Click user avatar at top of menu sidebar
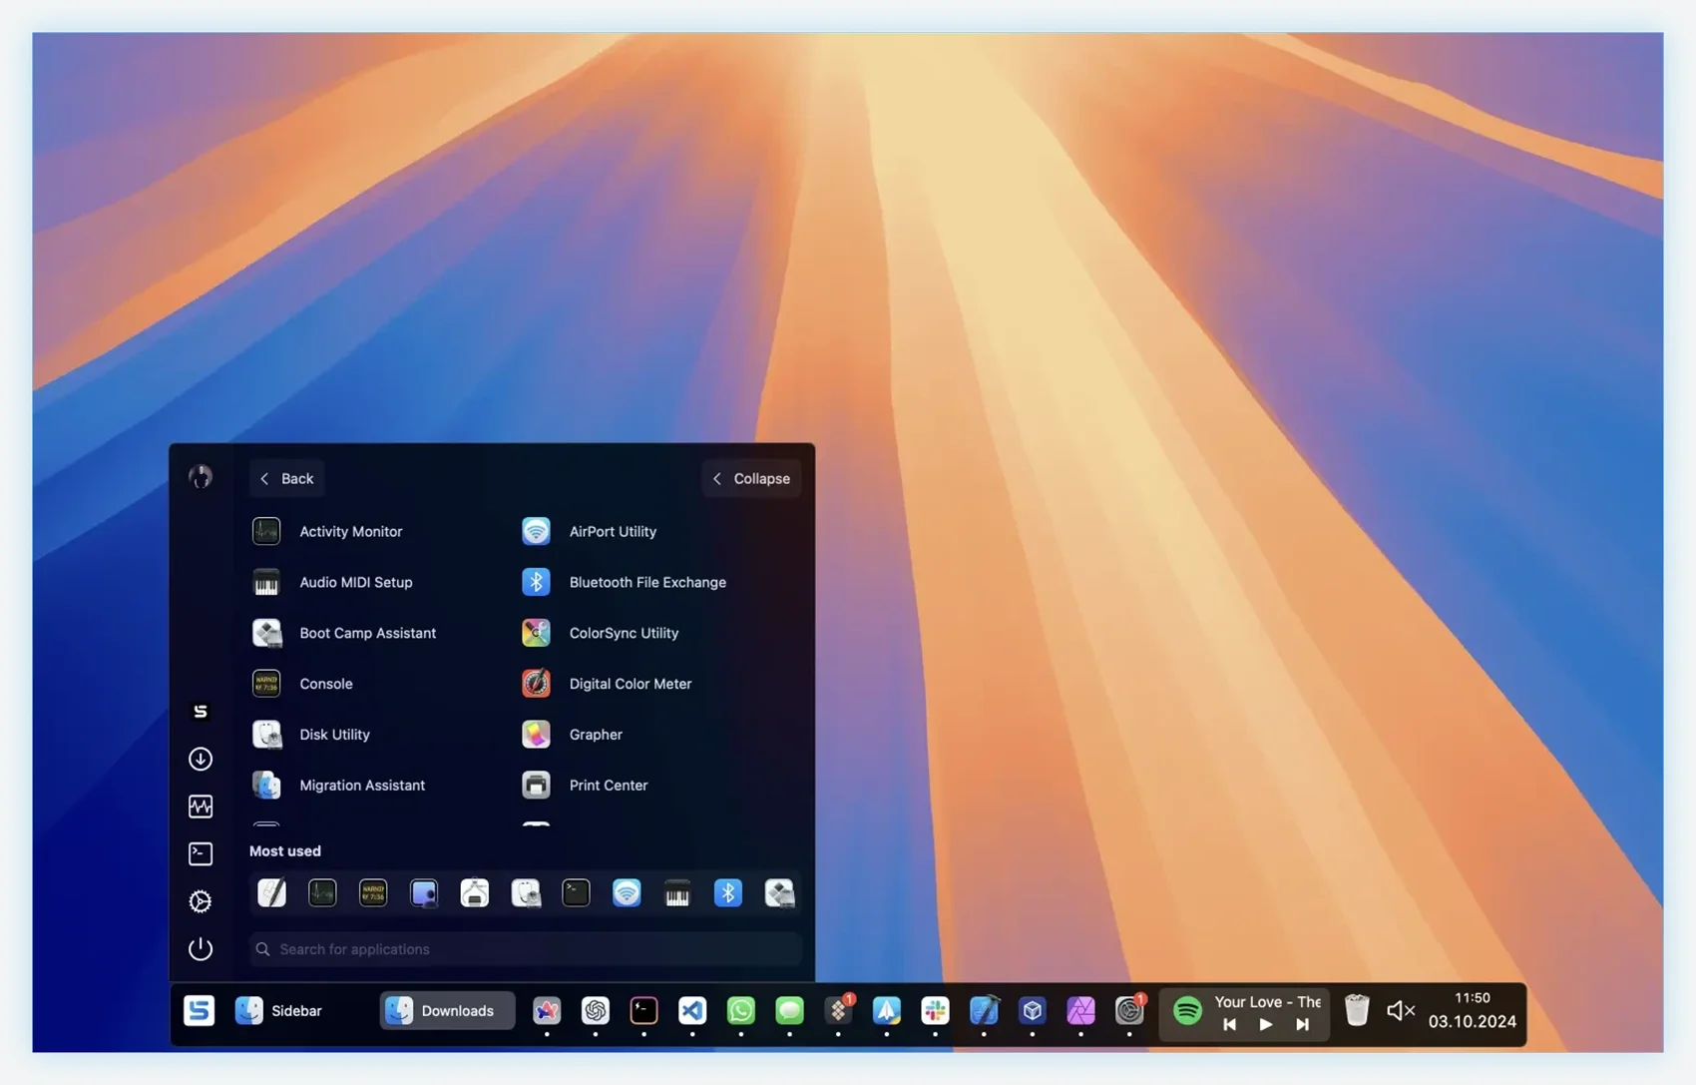 pos(201,477)
